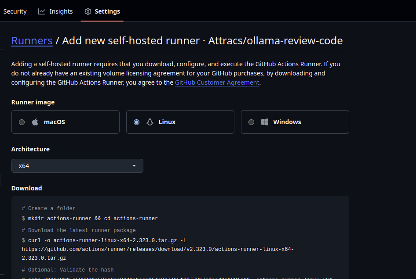Select the Windows radio button
416x279 pixels.
(251, 122)
